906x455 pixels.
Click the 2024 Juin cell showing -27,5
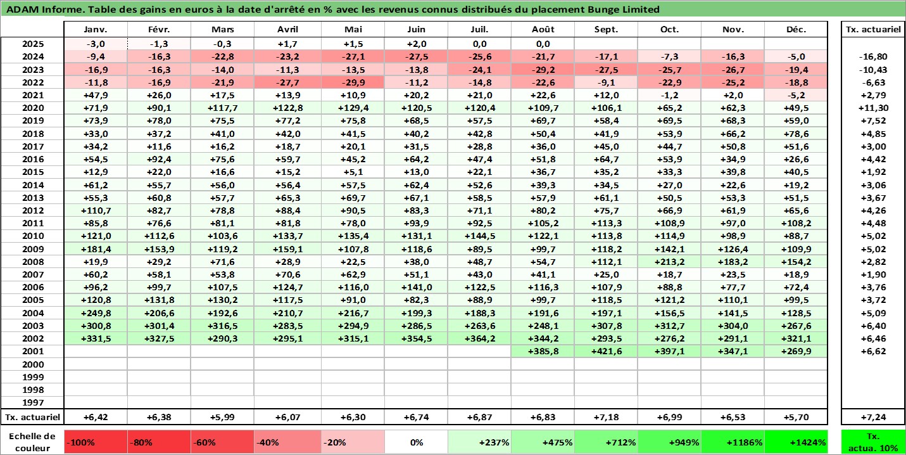[x=416, y=57]
